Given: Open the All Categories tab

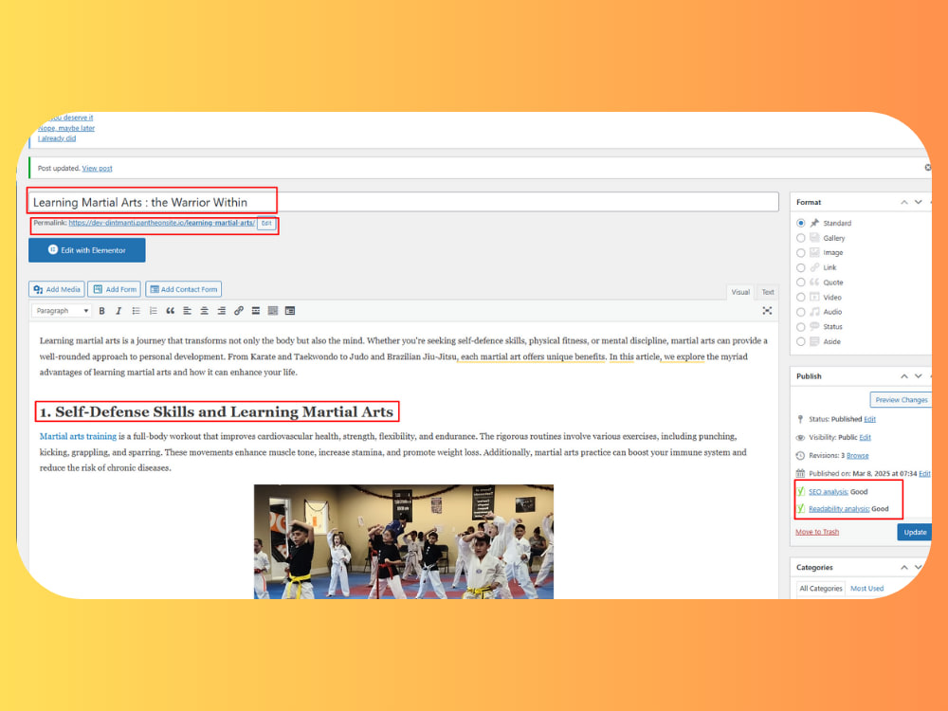Looking at the screenshot, I should (820, 589).
